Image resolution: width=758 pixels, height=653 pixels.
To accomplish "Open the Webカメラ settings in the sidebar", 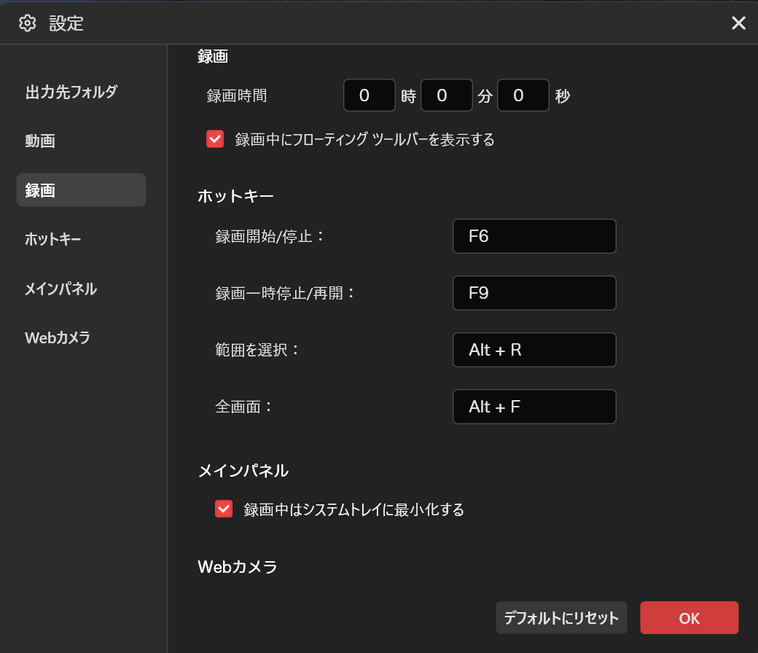I will coord(58,338).
